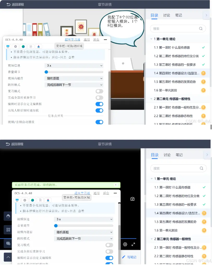Click the camera snapshot icon on the video

[132, 199]
